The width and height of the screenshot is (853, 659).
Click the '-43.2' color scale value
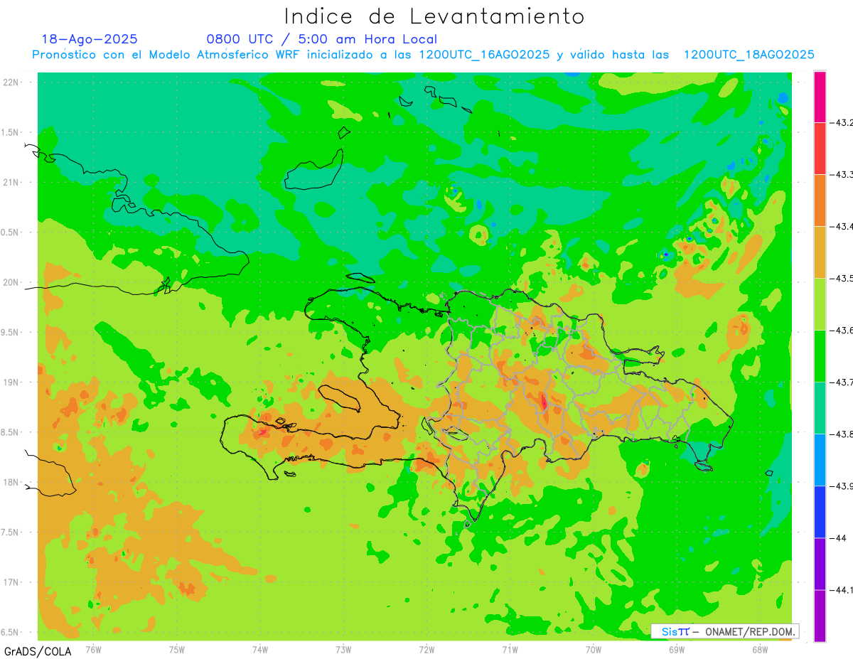(x=840, y=123)
